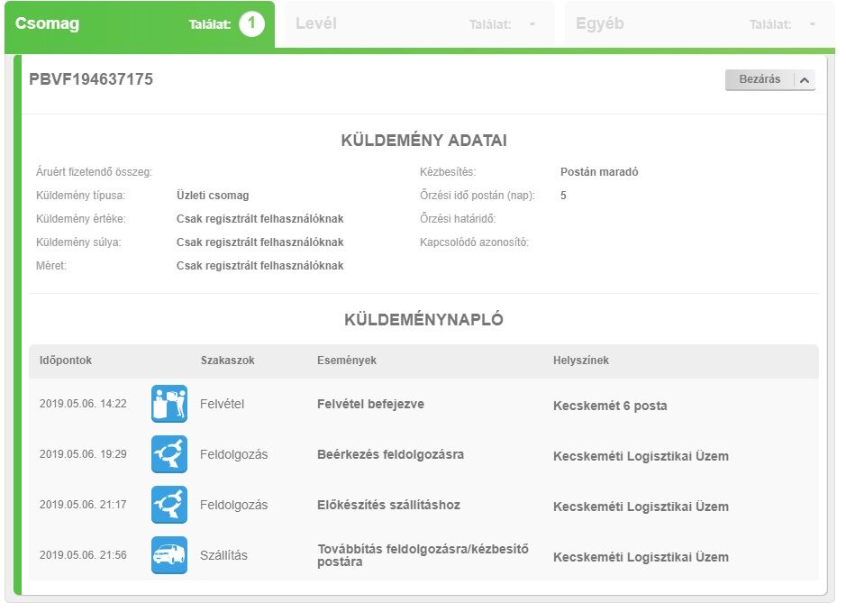Image resolution: width=846 pixels, height=612 pixels.
Task: Click timestamp 2019.05.06. 21:17
Action: point(83,505)
